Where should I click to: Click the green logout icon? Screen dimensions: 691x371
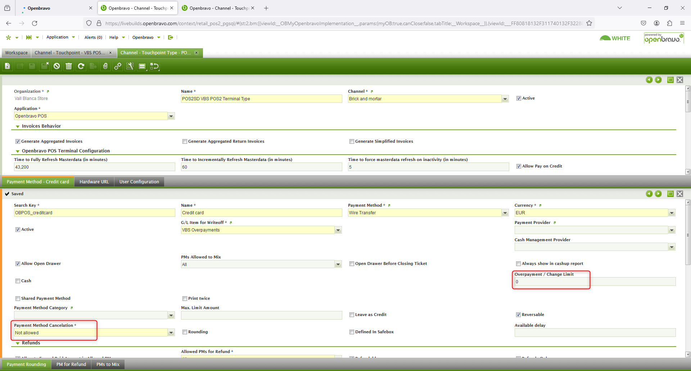(171, 37)
